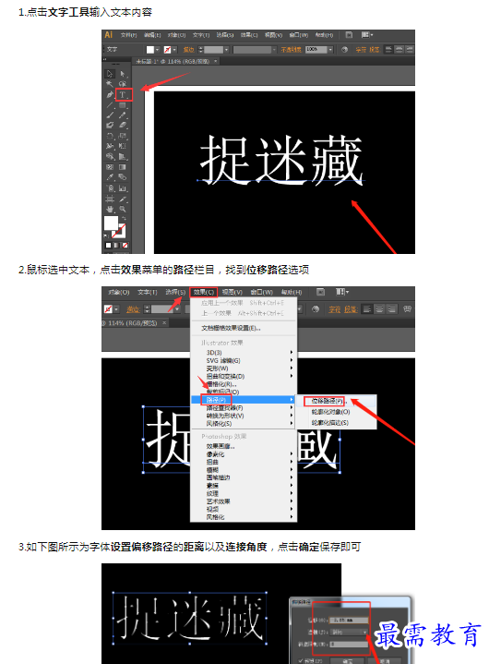Select the Column Graph tool

pos(123,188)
